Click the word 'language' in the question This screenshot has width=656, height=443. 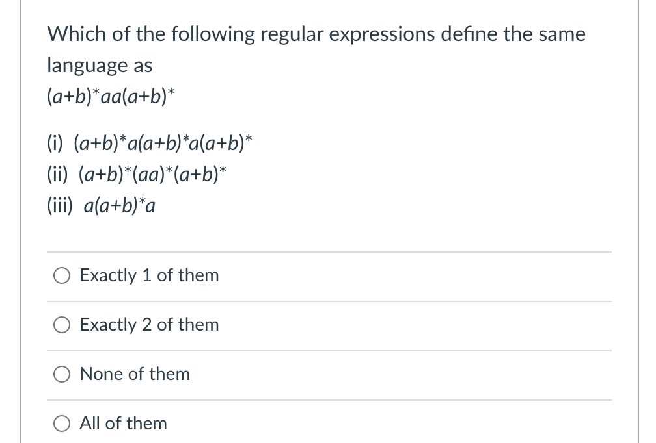point(86,65)
